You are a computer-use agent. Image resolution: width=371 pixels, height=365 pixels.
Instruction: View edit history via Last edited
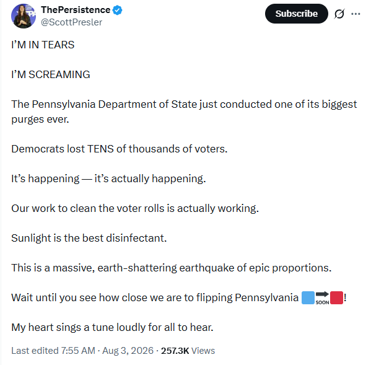(53, 351)
